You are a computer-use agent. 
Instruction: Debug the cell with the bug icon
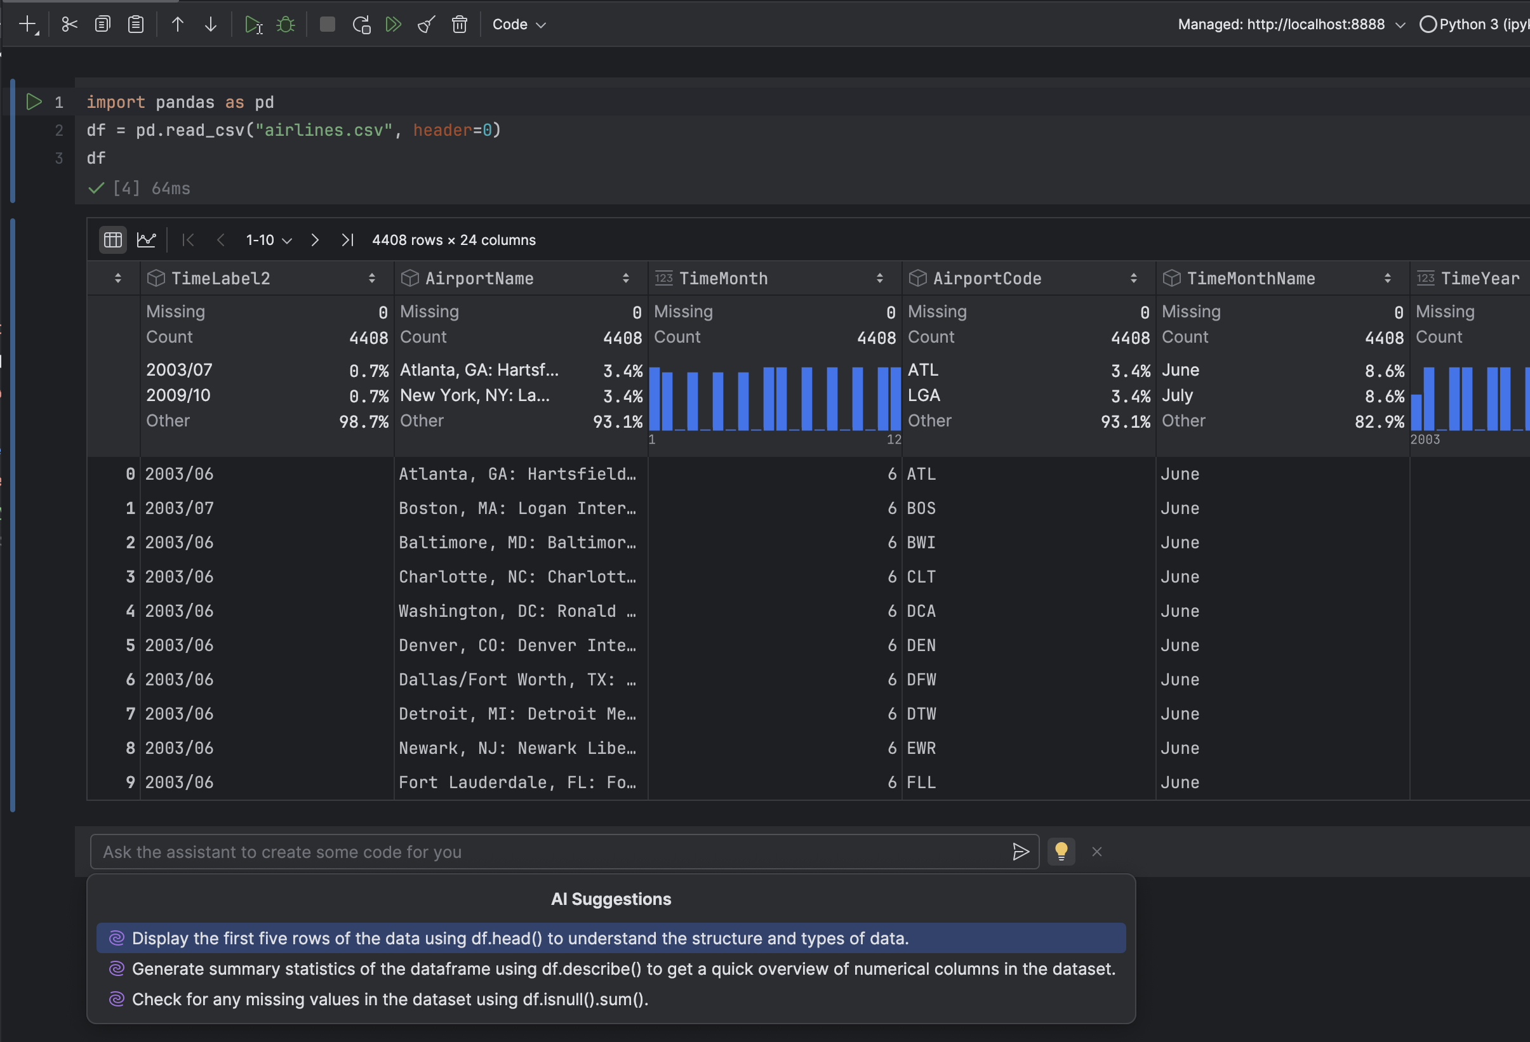tap(286, 24)
